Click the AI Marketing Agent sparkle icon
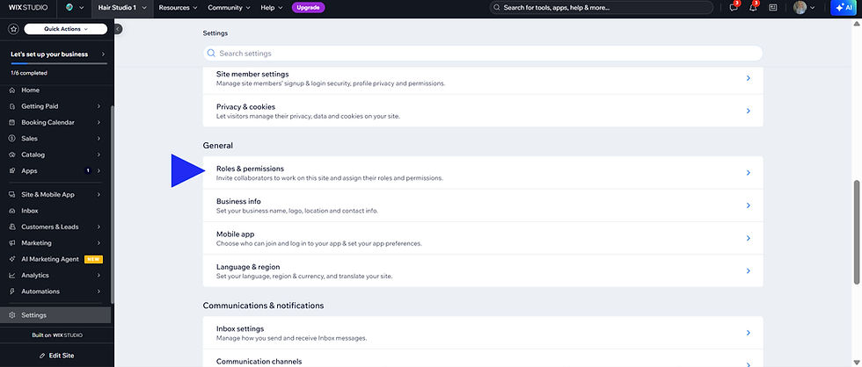 12,259
